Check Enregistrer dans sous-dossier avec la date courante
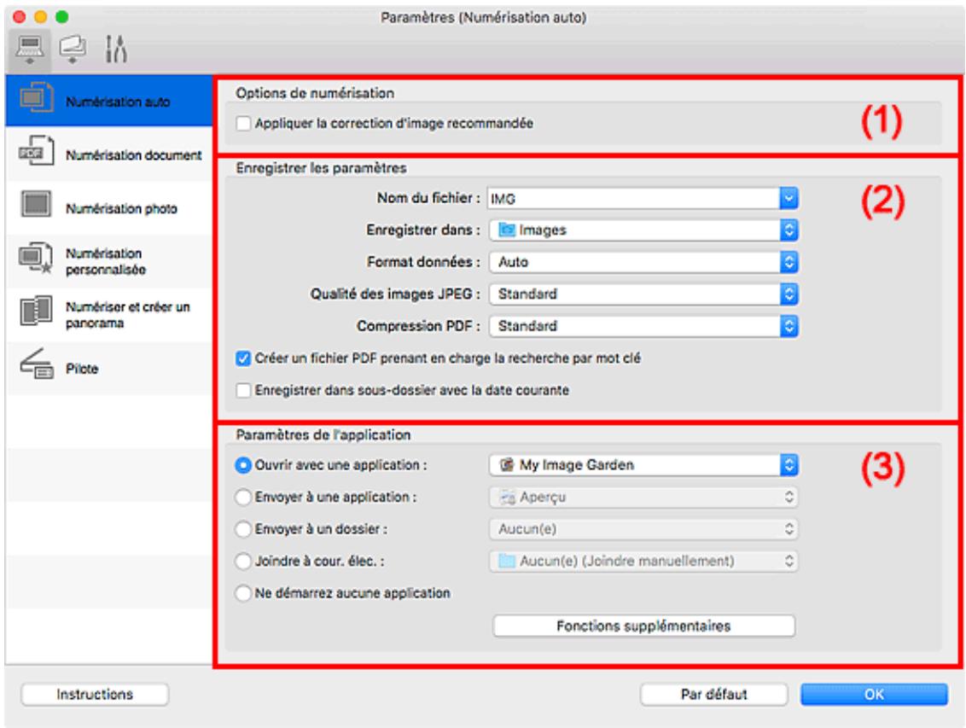 [x=244, y=391]
